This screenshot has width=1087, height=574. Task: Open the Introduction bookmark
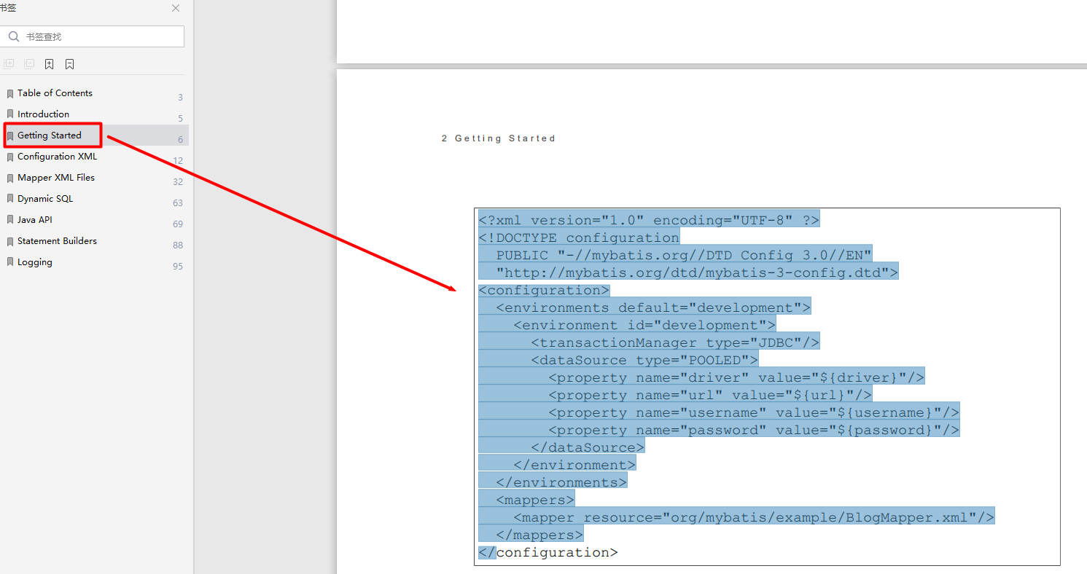pos(43,114)
